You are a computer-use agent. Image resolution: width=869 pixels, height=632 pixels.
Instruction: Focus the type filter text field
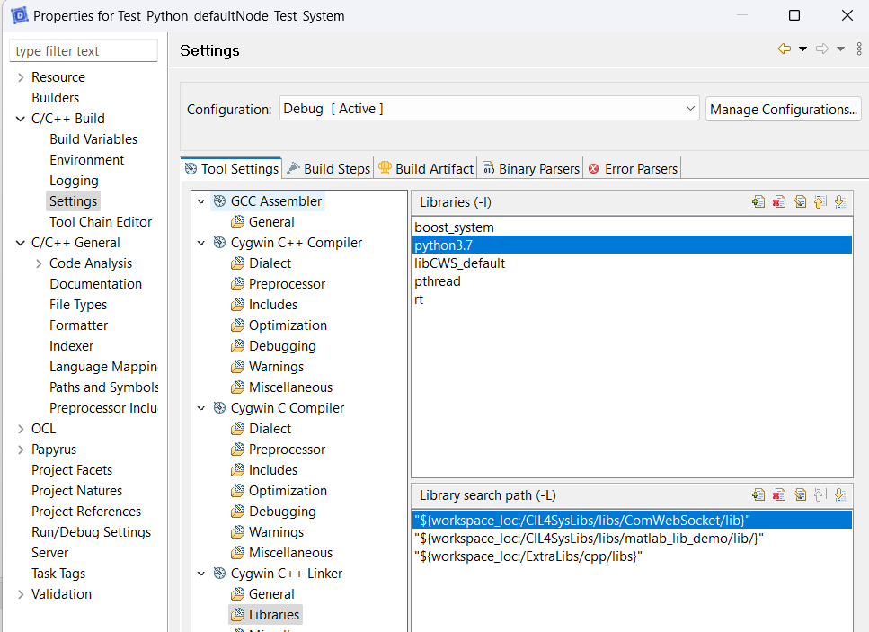click(84, 51)
